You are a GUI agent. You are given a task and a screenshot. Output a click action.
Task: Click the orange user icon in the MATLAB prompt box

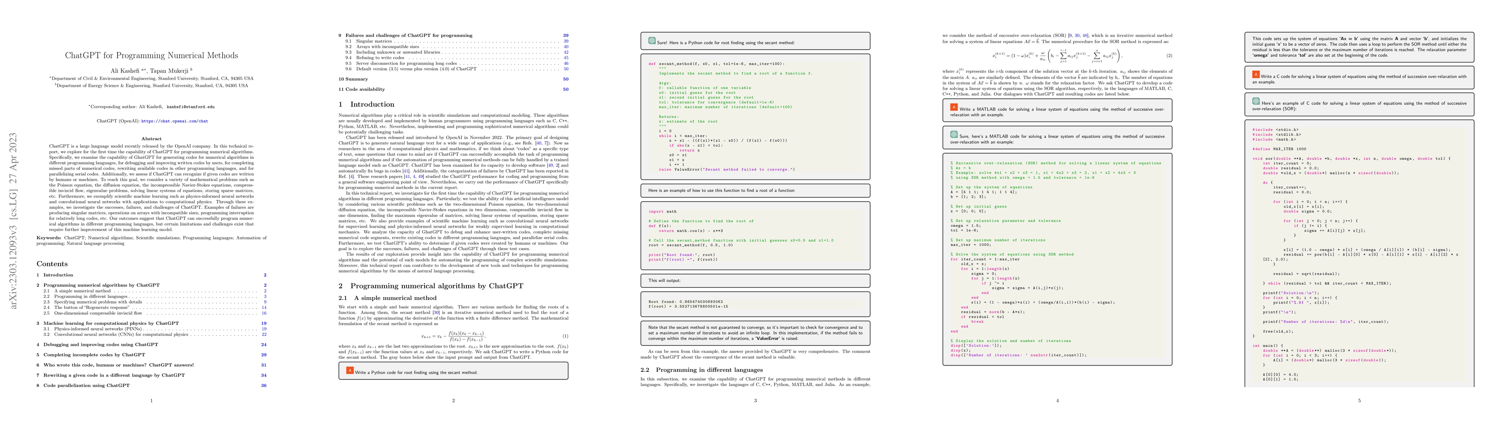click(x=954, y=107)
